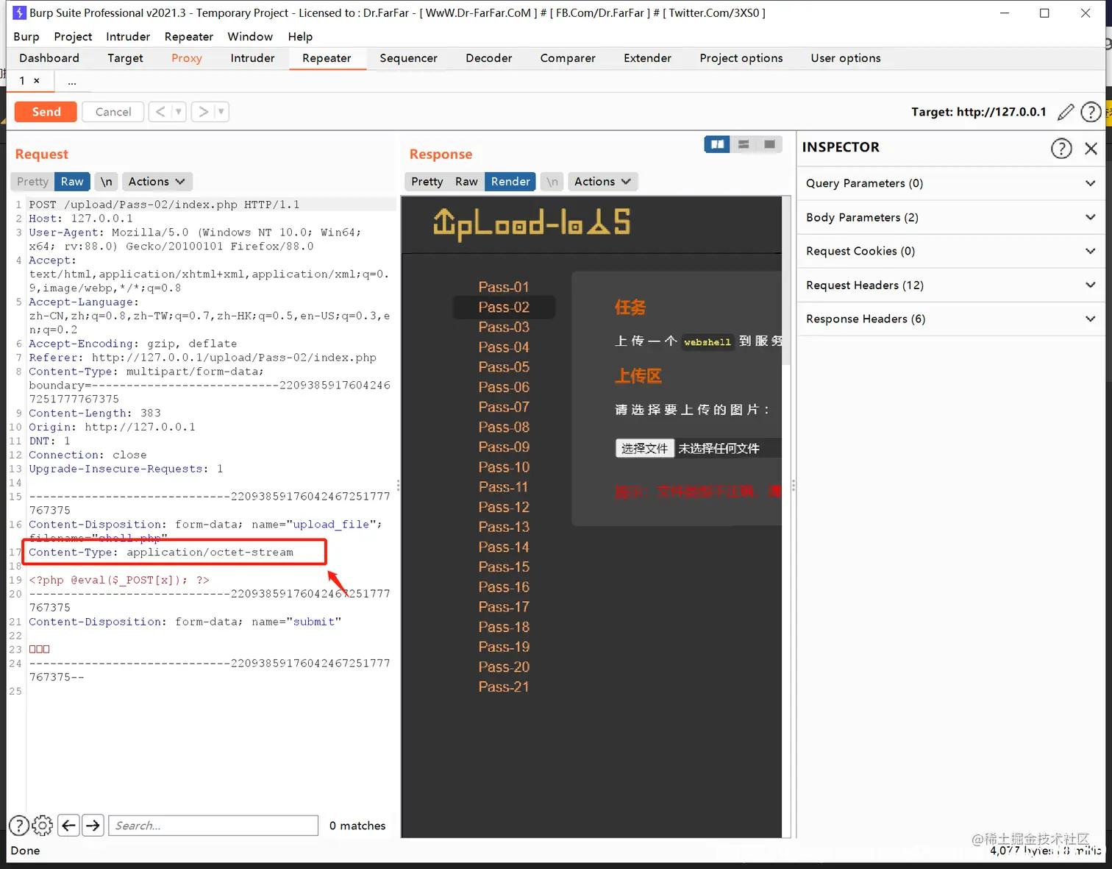Go back in history with < button
This screenshot has width=1112, height=869.
(160, 112)
